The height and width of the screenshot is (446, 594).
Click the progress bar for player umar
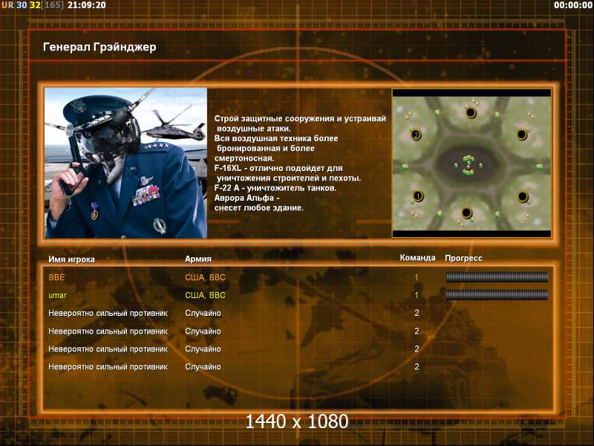point(497,295)
